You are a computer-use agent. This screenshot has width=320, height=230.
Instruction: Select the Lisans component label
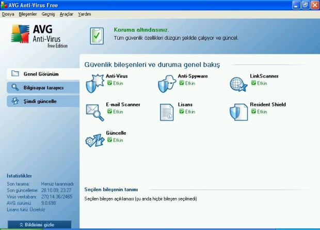point(185,104)
